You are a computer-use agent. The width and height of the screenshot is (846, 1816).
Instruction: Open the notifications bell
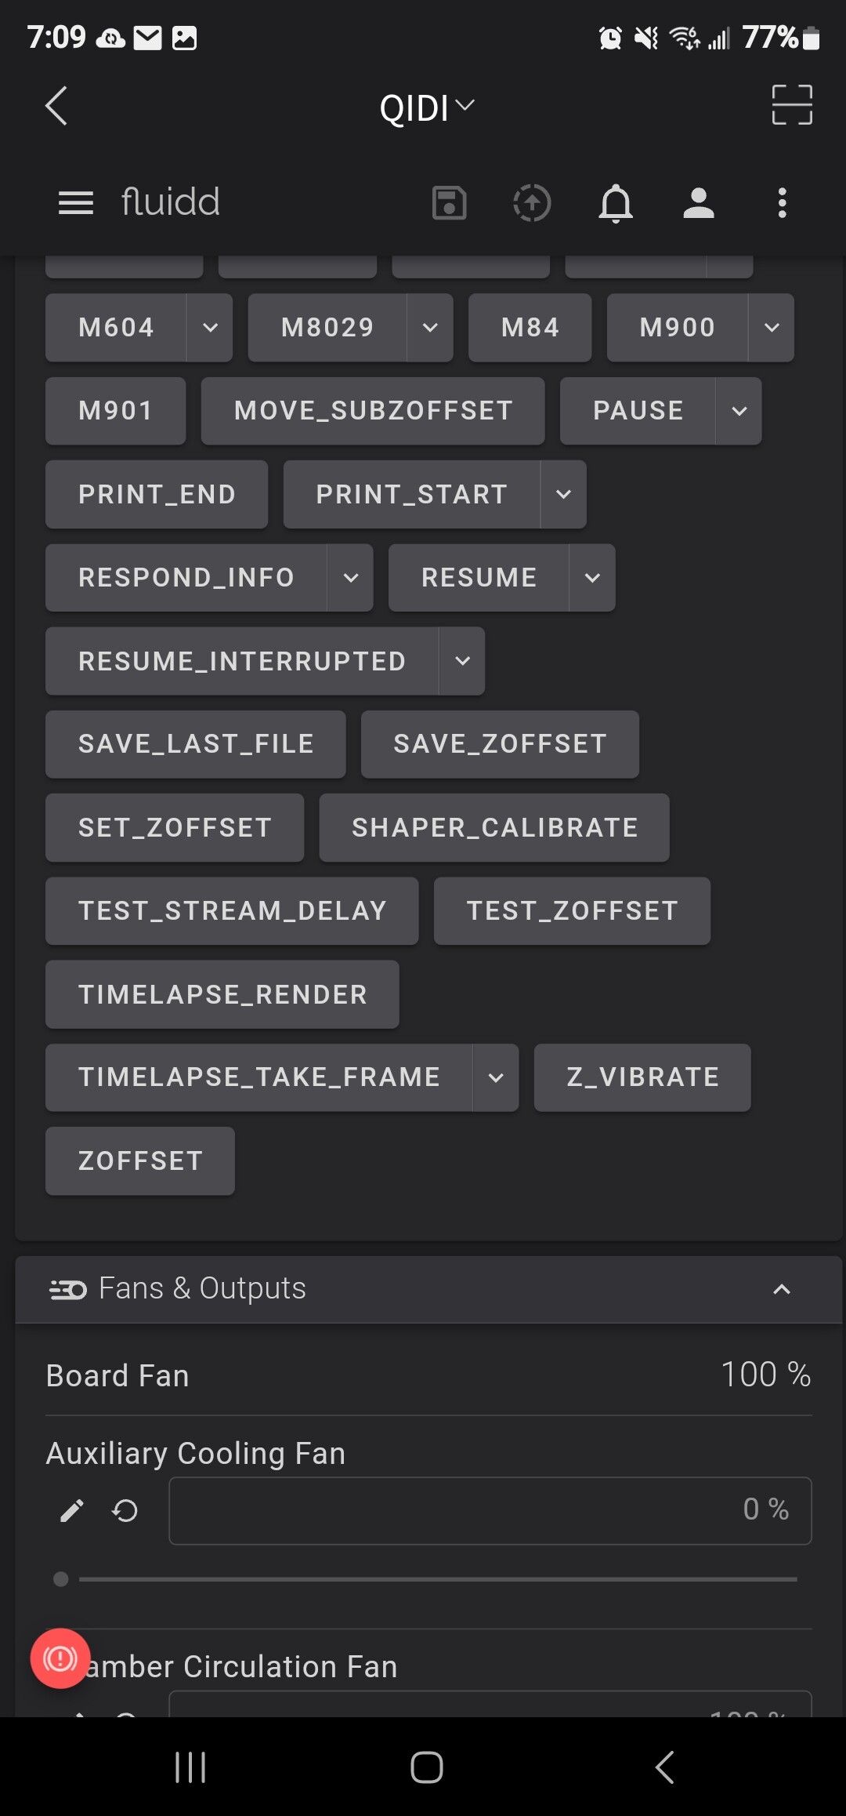tap(616, 203)
